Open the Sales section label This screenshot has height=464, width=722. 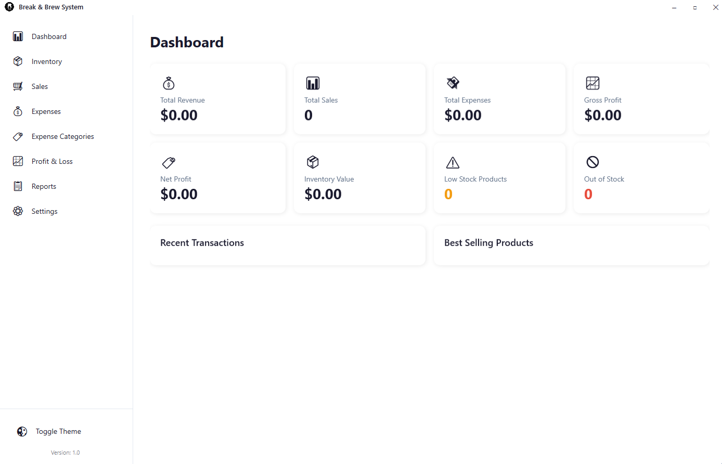pos(40,86)
